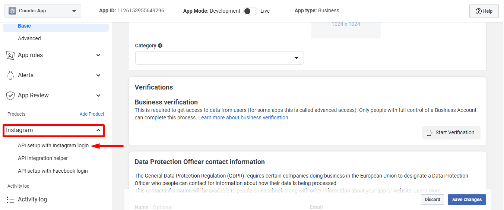Open API setup with Instagram login
The height and width of the screenshot is (210, 504).
(53, 145)
